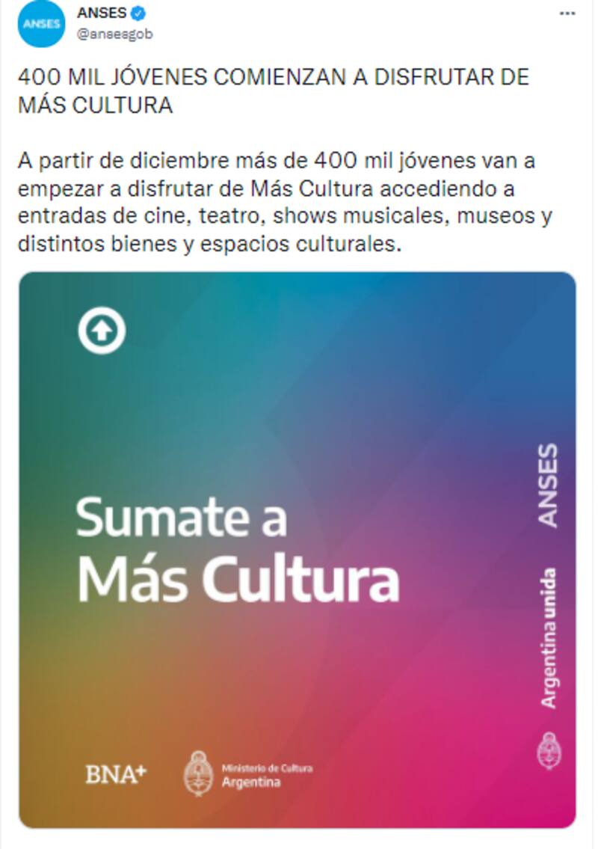
Task: Click the Ministerio de Cultura crest icon
Action: (198, 773)
